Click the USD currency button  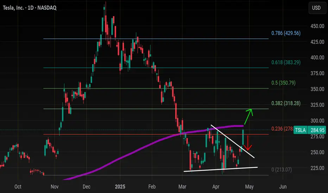[x=317, y=8]
